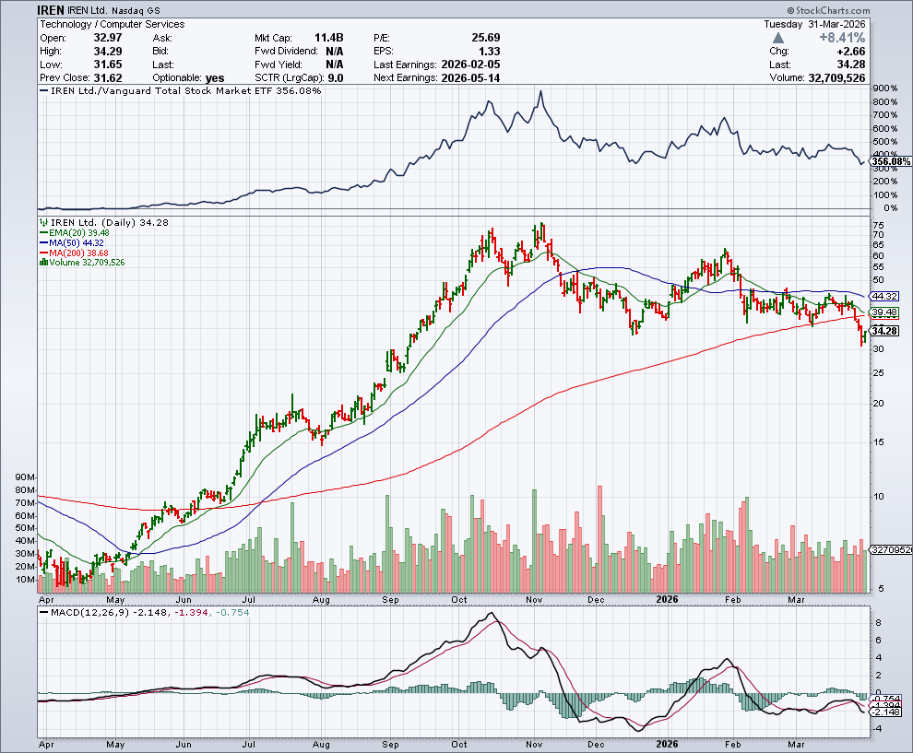This screenshot has height=753, width=913.
Task: Click the 90M volume scale label
Action: [26, 477]
